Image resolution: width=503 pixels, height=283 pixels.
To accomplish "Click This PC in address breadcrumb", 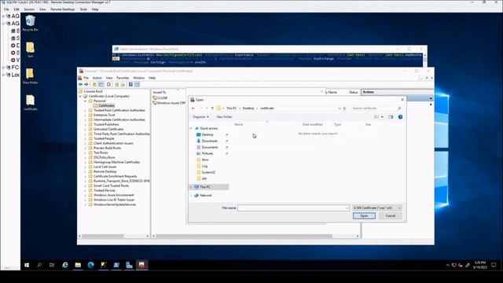I will tap(231, 108).
